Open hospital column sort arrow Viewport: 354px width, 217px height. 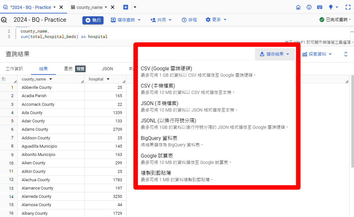[x=108, y=79]
